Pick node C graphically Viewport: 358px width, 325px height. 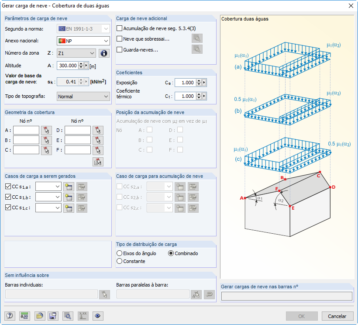coord(46,150)
